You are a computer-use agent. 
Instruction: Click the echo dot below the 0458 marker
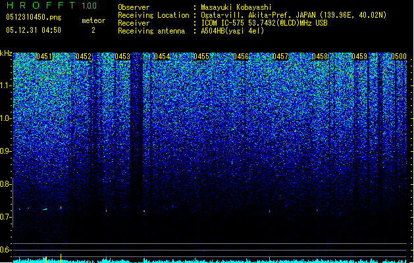point(317,210)
